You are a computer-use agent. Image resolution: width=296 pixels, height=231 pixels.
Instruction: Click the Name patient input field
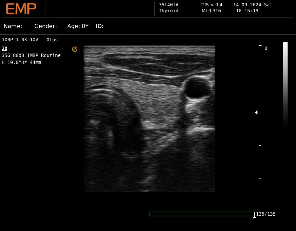pos(13,26)
